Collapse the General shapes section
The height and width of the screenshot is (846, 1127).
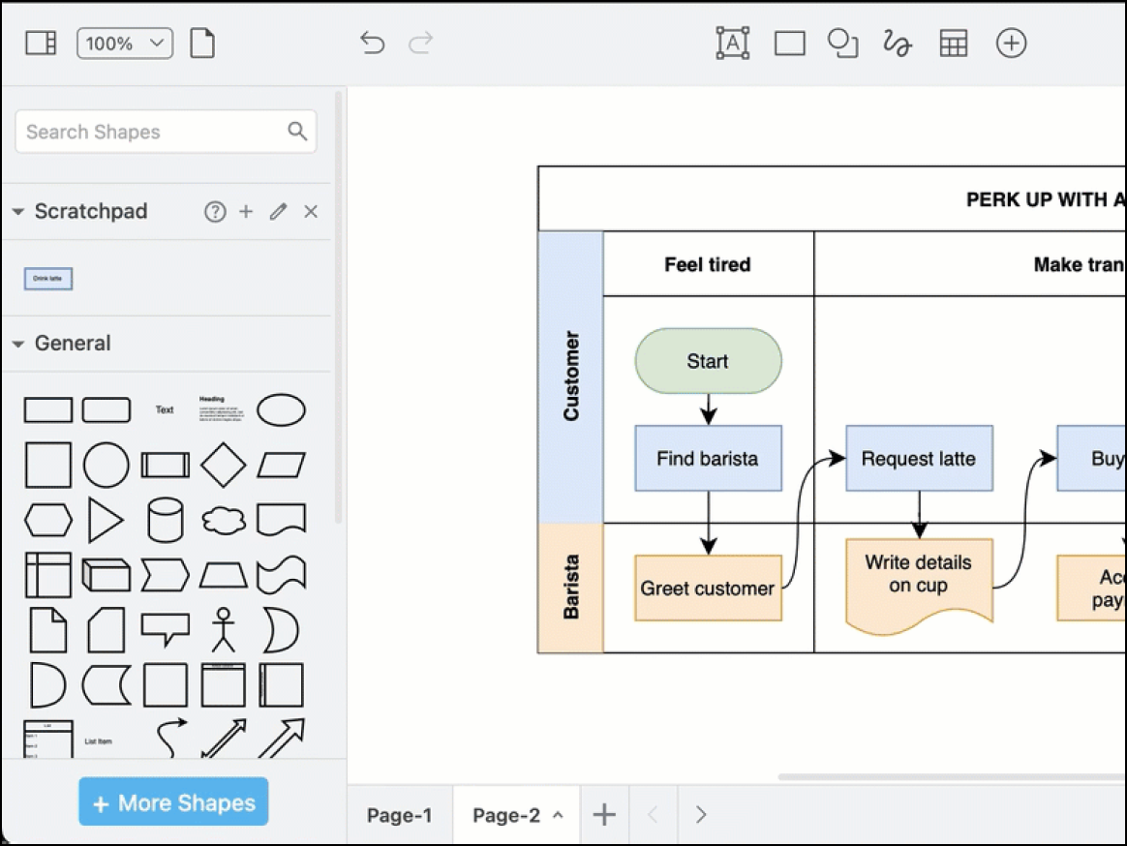click(x=18, y=344)
